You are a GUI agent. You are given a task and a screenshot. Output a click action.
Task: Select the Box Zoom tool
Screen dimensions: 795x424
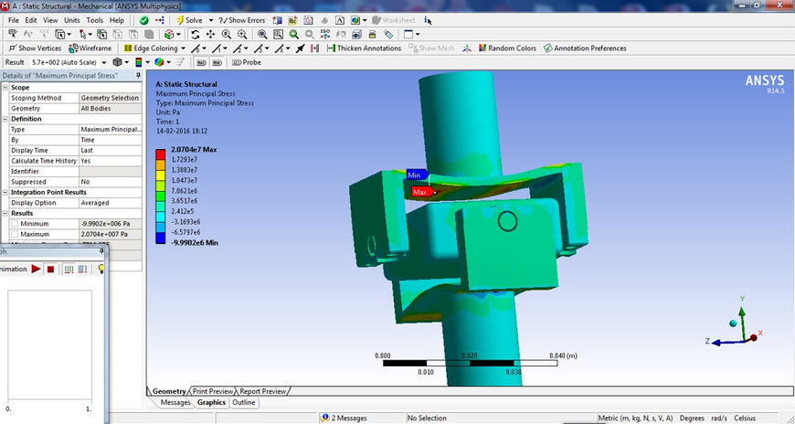pyautogui.click(x=242, y=35)
